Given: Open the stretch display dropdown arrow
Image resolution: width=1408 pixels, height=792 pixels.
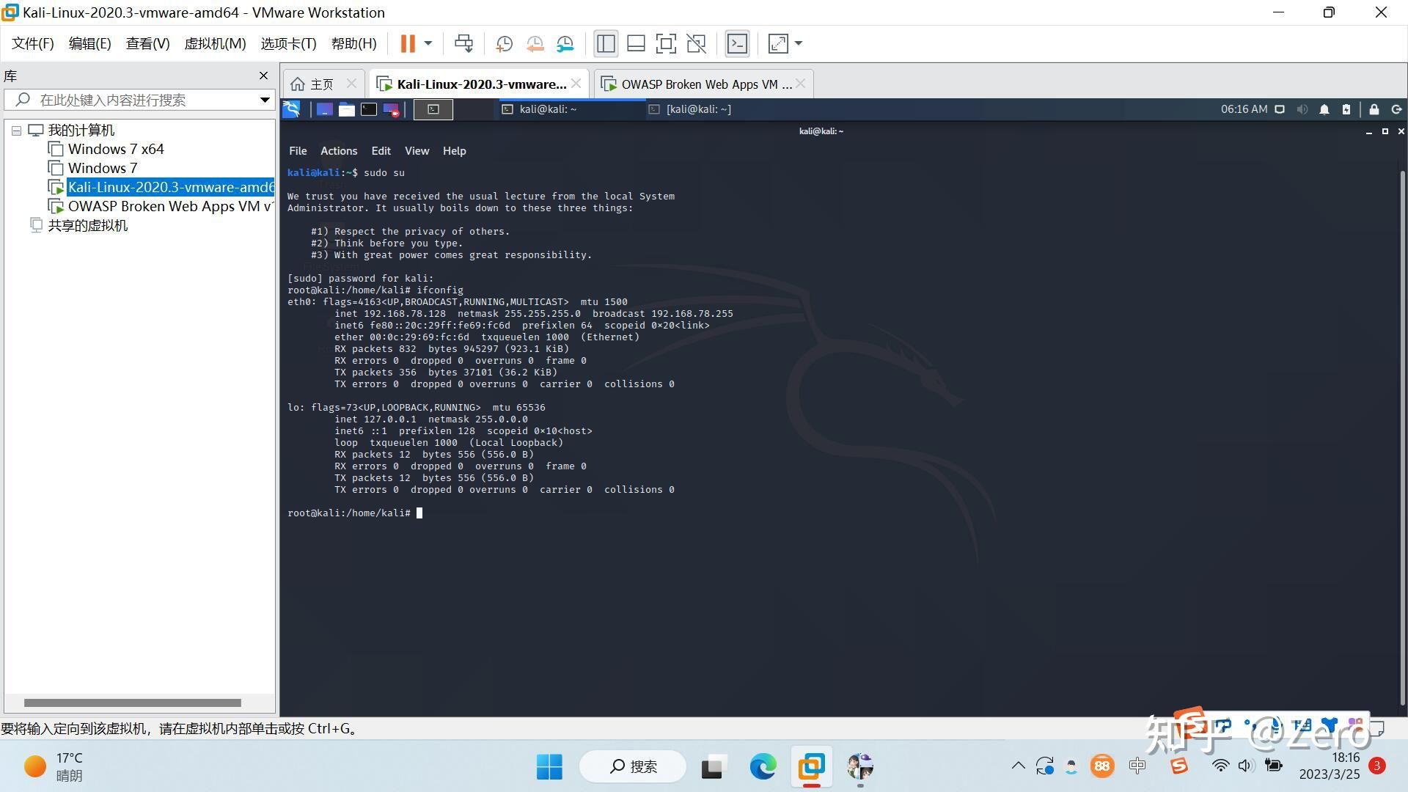Looking at the screenshot, I should (x=799, y=44).
